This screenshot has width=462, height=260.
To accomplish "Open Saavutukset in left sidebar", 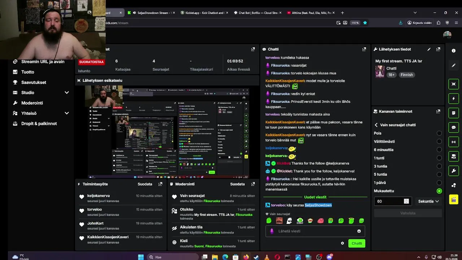I will (x=34, y=82).
